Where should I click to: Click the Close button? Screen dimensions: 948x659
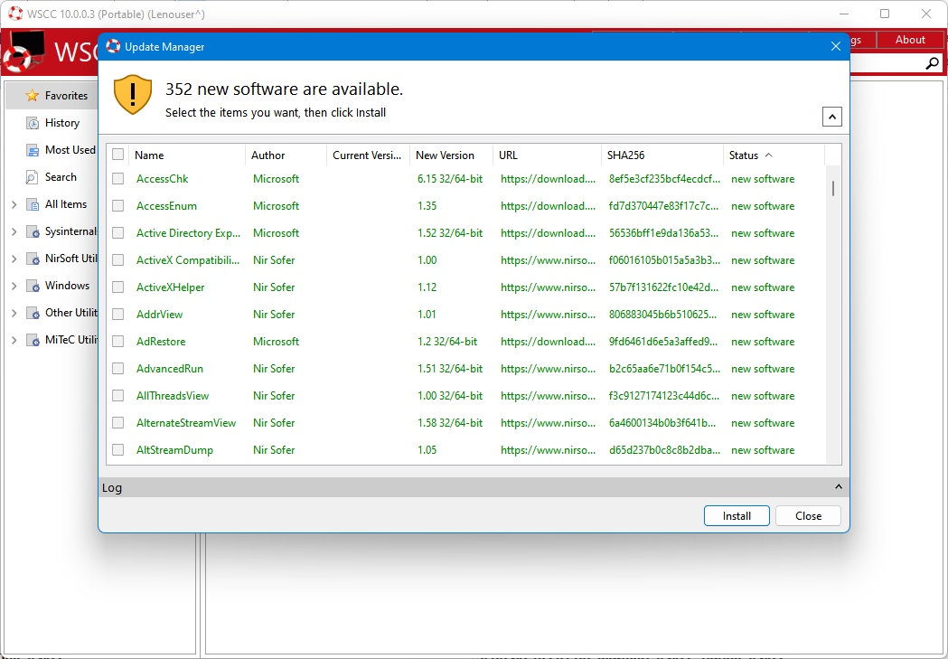[808, 515]
